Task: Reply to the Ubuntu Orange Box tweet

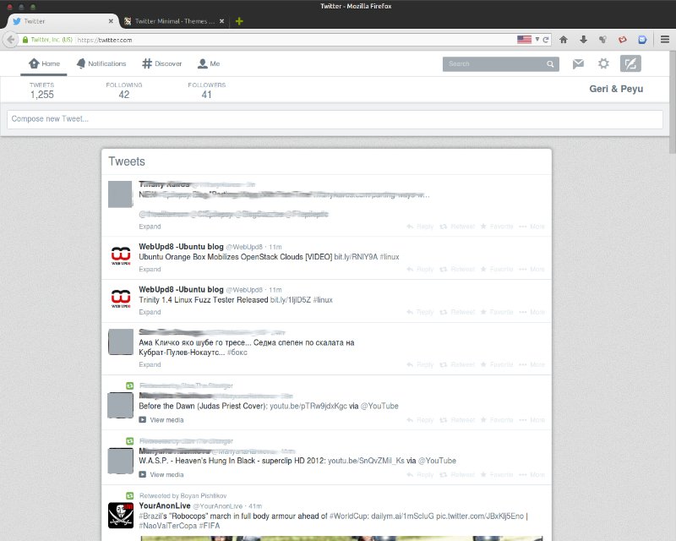Action: click(x=420, y=269)
